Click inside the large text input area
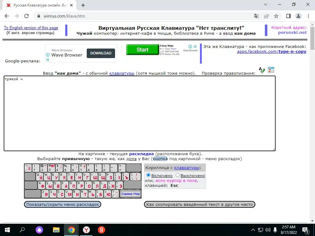The height and width of the screenshot is (236, 315). [x=140, y=113]
